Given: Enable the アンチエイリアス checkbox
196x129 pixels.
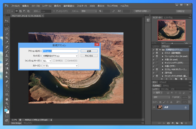Looking at the screenshot, I should [54, 11].
